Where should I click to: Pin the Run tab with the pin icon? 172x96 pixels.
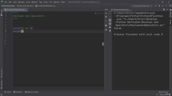[106, 30]
